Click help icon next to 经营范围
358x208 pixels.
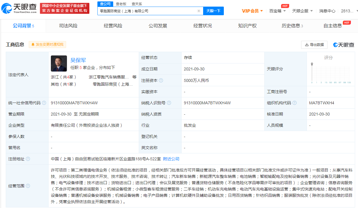(x=28, y=186)
